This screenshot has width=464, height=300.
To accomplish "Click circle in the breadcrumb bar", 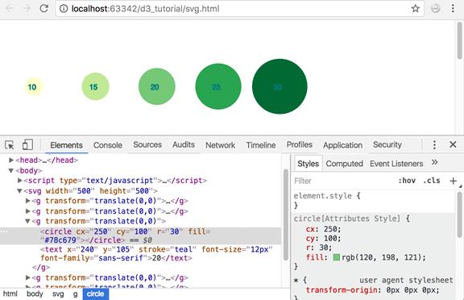I will pyautogui.click(x=96, y=294).
